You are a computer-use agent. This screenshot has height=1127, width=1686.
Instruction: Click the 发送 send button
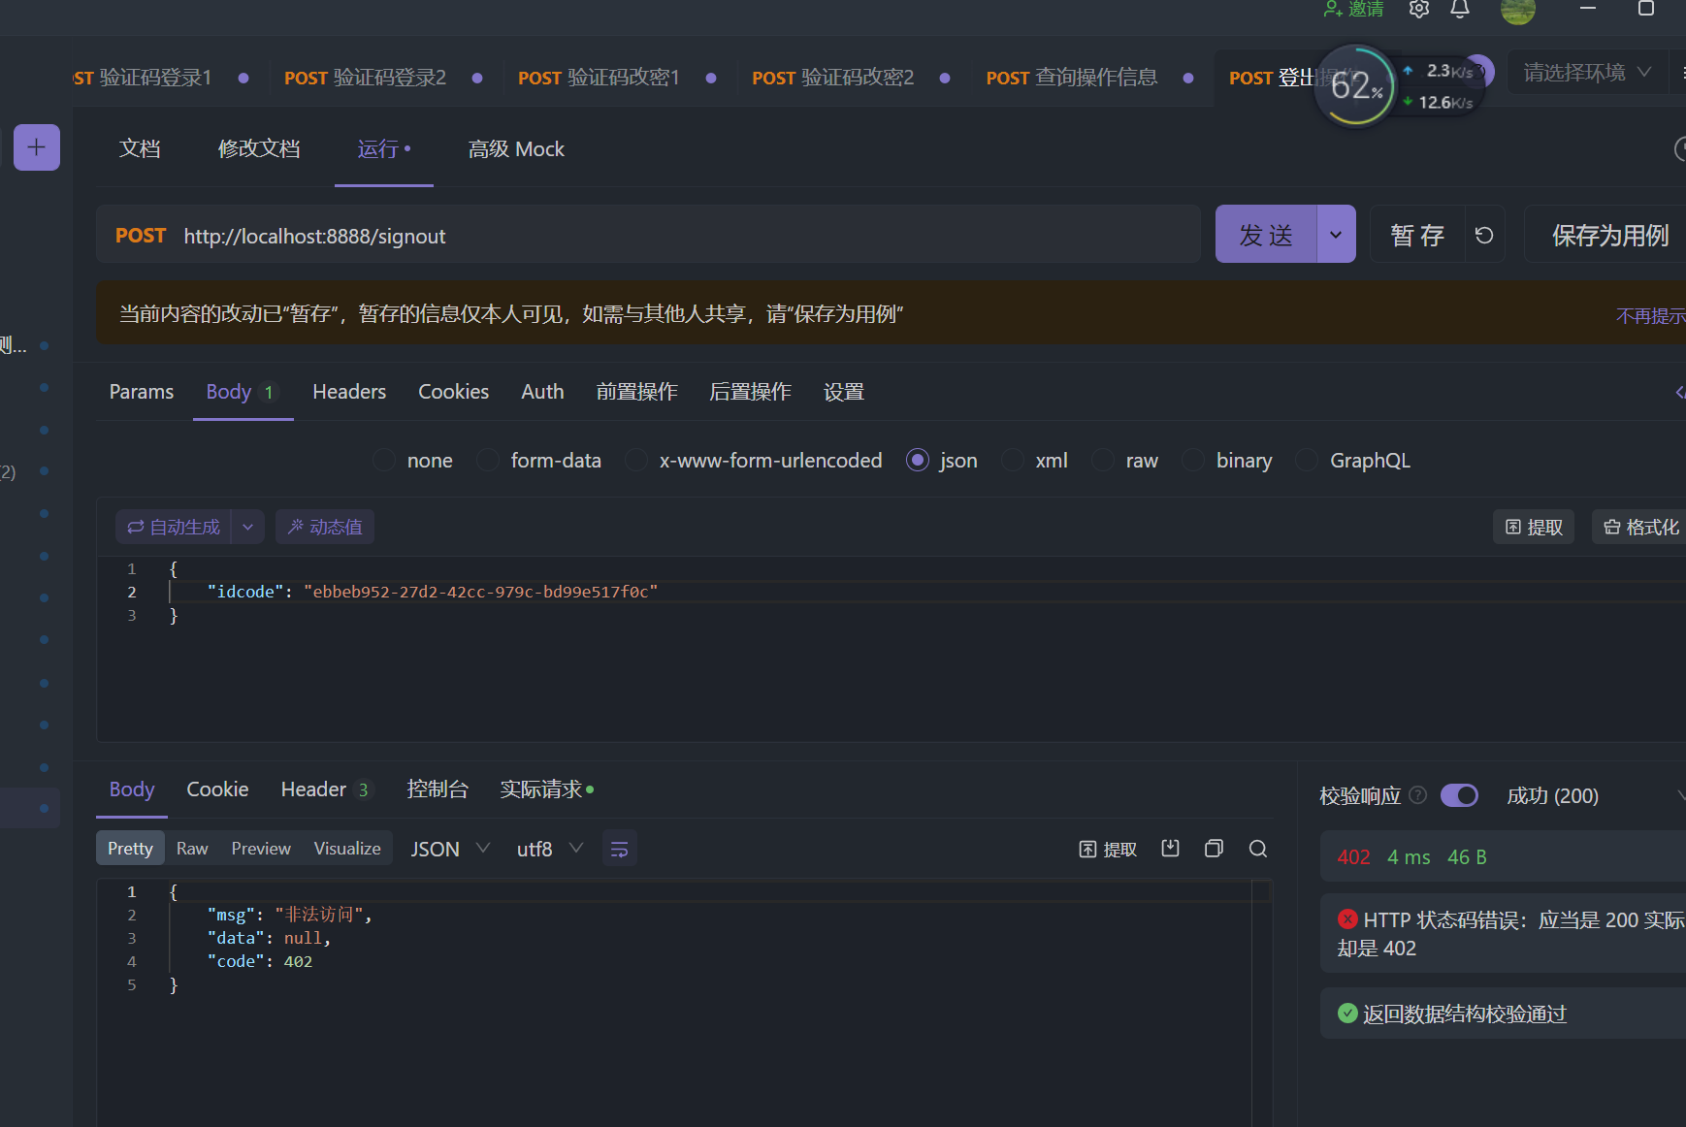pos(1266,235)
